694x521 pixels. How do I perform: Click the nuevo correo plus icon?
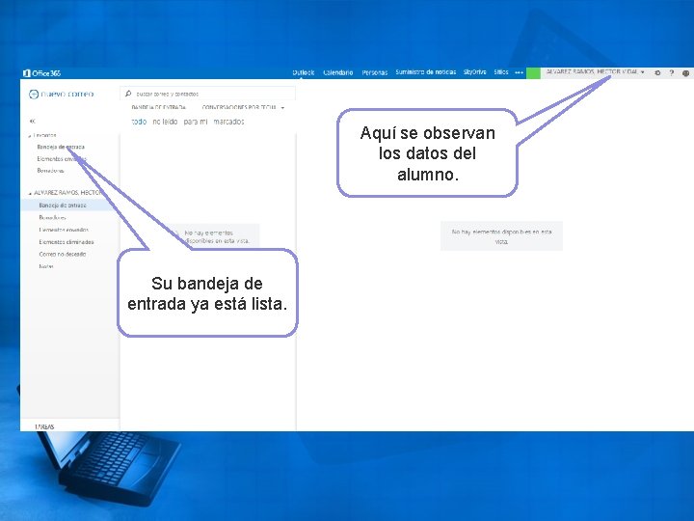34,94
